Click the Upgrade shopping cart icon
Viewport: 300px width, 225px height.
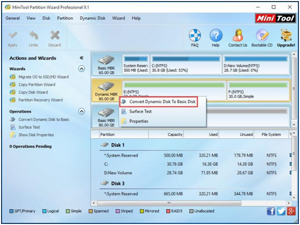286,35
